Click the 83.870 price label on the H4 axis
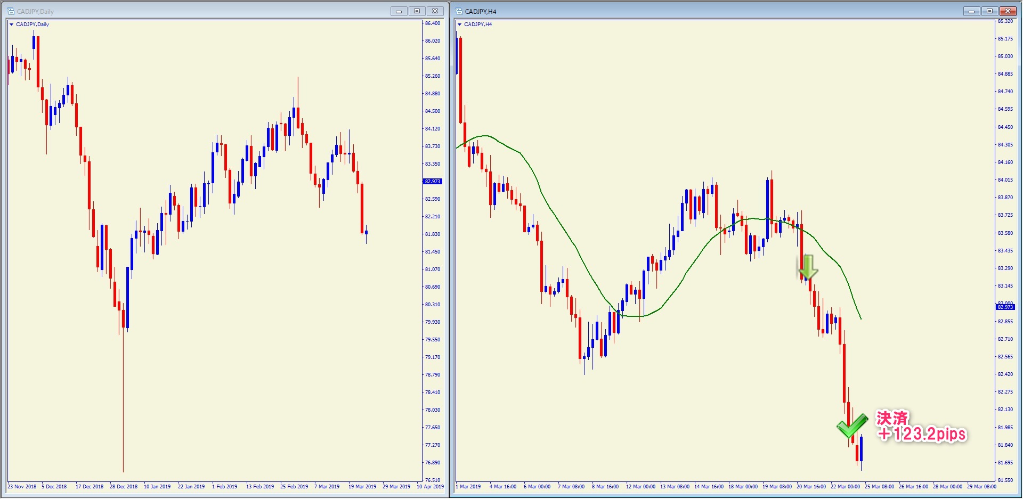The width and height of the screenshot is (1023, 499). (1005, 198)
